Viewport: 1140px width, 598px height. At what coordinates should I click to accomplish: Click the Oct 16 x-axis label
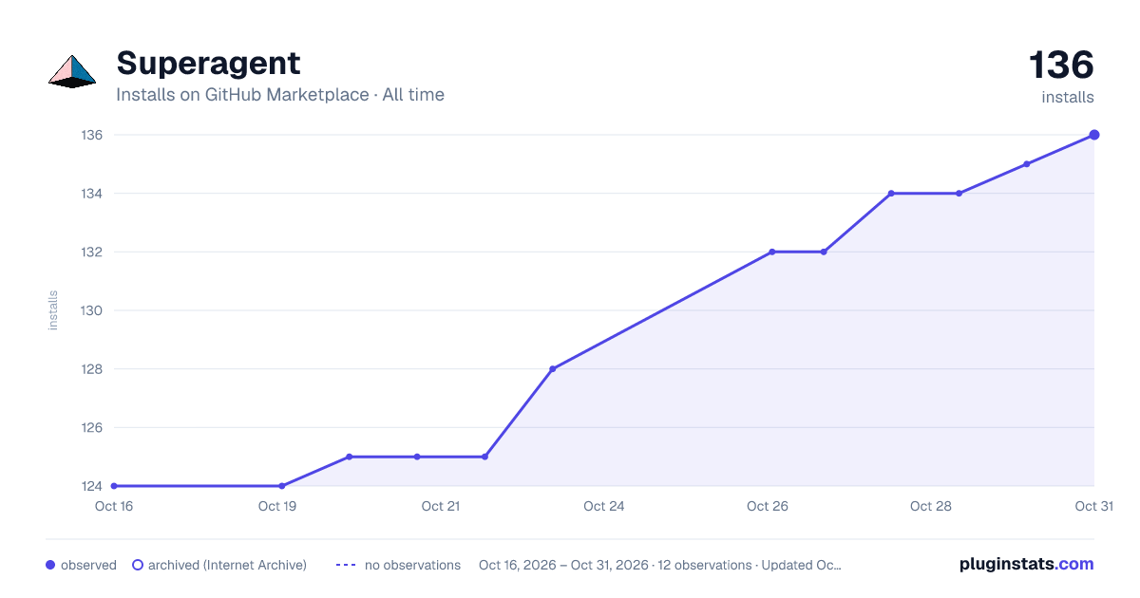click(x=114, y=506)
